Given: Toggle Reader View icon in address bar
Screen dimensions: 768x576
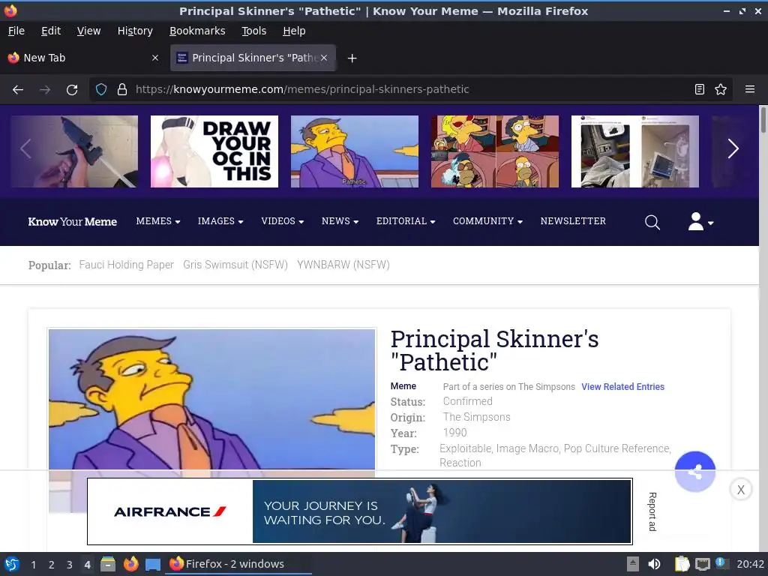Looking at the screenshot, I should click(700, 89).
